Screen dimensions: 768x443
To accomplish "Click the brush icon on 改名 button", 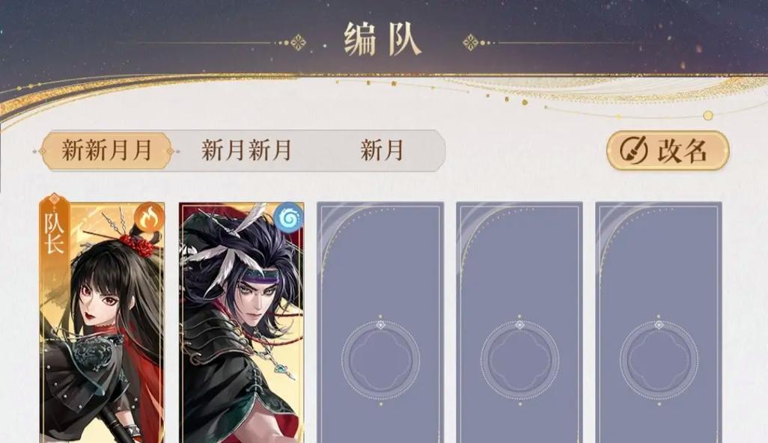I will click(x=634, y=150).
